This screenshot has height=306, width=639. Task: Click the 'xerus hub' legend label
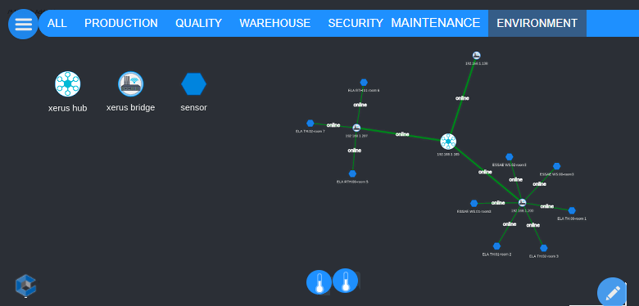coord(68,108)
